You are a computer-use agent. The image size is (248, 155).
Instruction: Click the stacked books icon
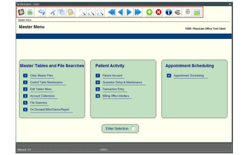tap(177, 12)
